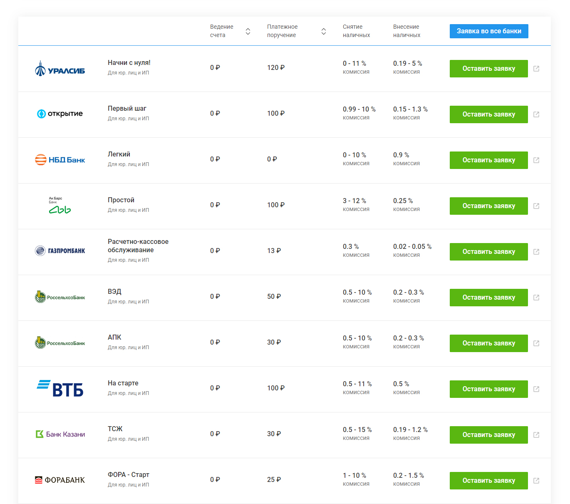
Task: Click the external link icon for Fora-Bank
Action: 536,481
